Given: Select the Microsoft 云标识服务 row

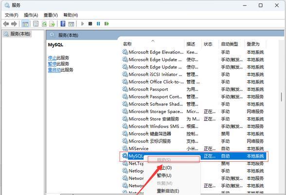Looking at the screenshot, I should [x=194, y=141].
